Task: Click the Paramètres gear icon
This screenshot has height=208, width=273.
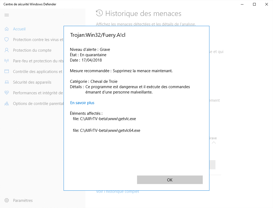Action: tap(7, 200)
